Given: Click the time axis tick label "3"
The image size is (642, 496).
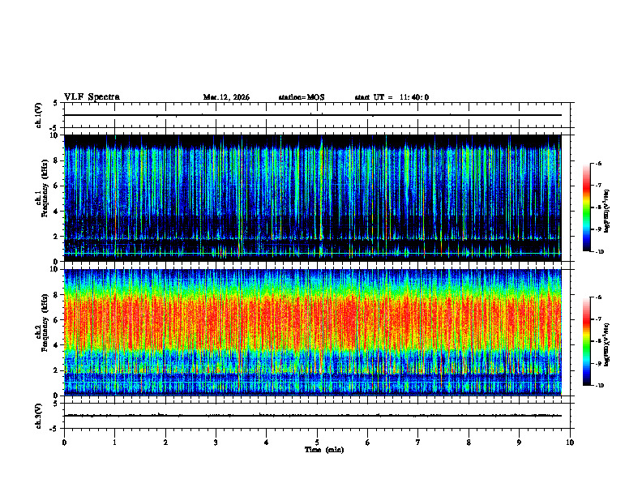Looking at the screenshot, I should click(216, 443).
